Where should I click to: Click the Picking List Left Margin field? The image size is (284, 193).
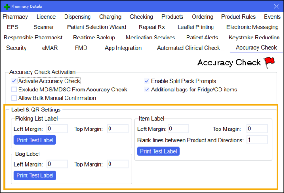pyautogui.click(x=57, y=129)
